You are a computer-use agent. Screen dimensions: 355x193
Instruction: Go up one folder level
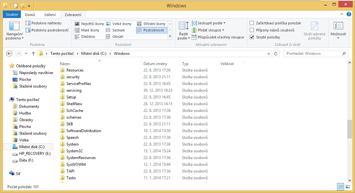pos(33,54)
